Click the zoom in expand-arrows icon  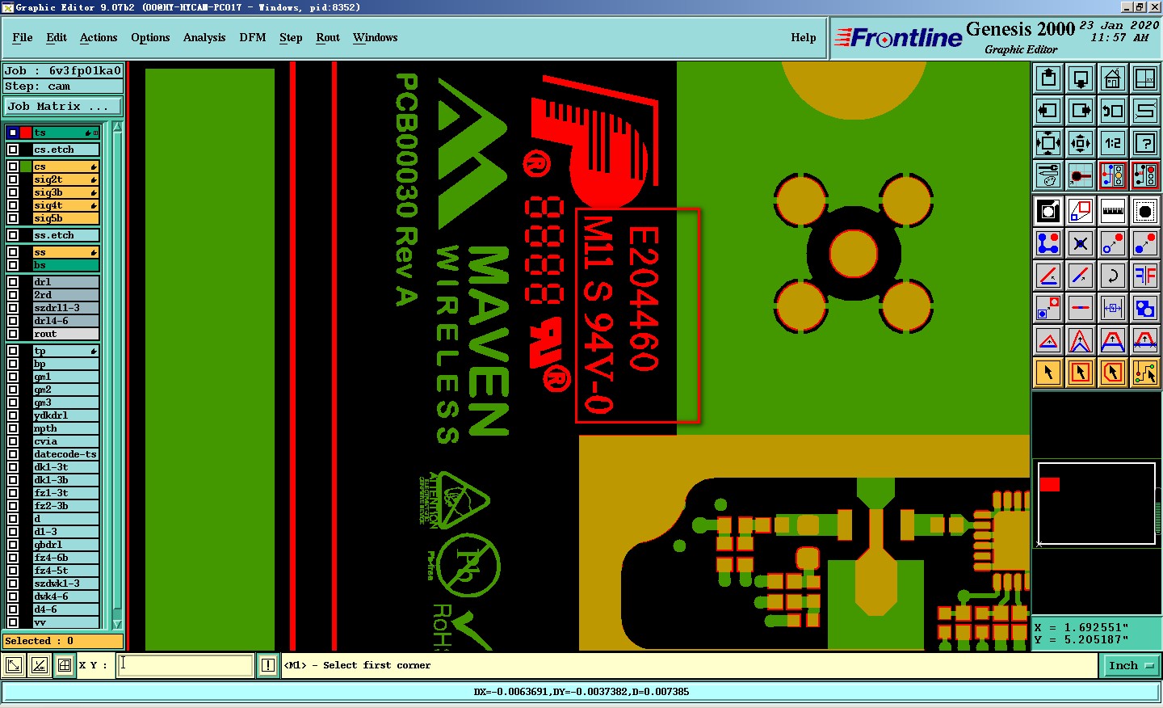pyautogui.click(x=1048, y=143)
